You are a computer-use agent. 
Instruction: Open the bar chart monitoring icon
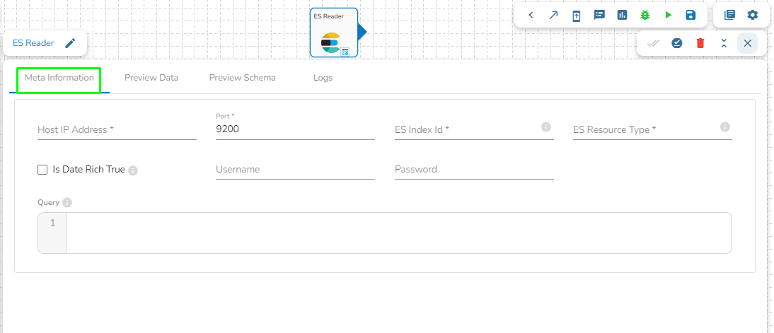(x=622, y=15)
